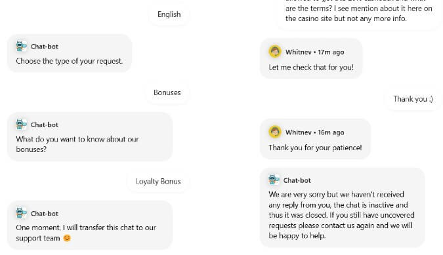The width and height of the screenshot is (443, 255).
Task: Select the 'English' reply bubble
Action: 169,14
